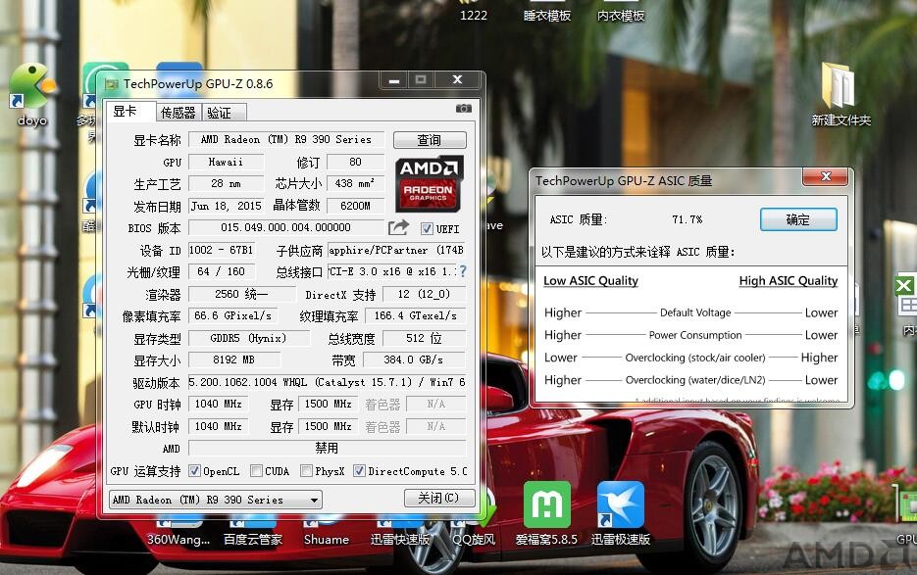Image resolution: width=917 pixels, height=575 pixels.
Task: Click the High ASIC Quality heading
Action: (789, 280)
